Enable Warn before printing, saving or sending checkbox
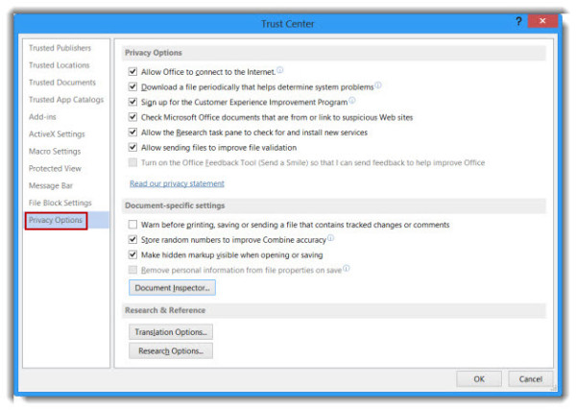The width and height of the screenshot is (576, 410). click(132, 225)
